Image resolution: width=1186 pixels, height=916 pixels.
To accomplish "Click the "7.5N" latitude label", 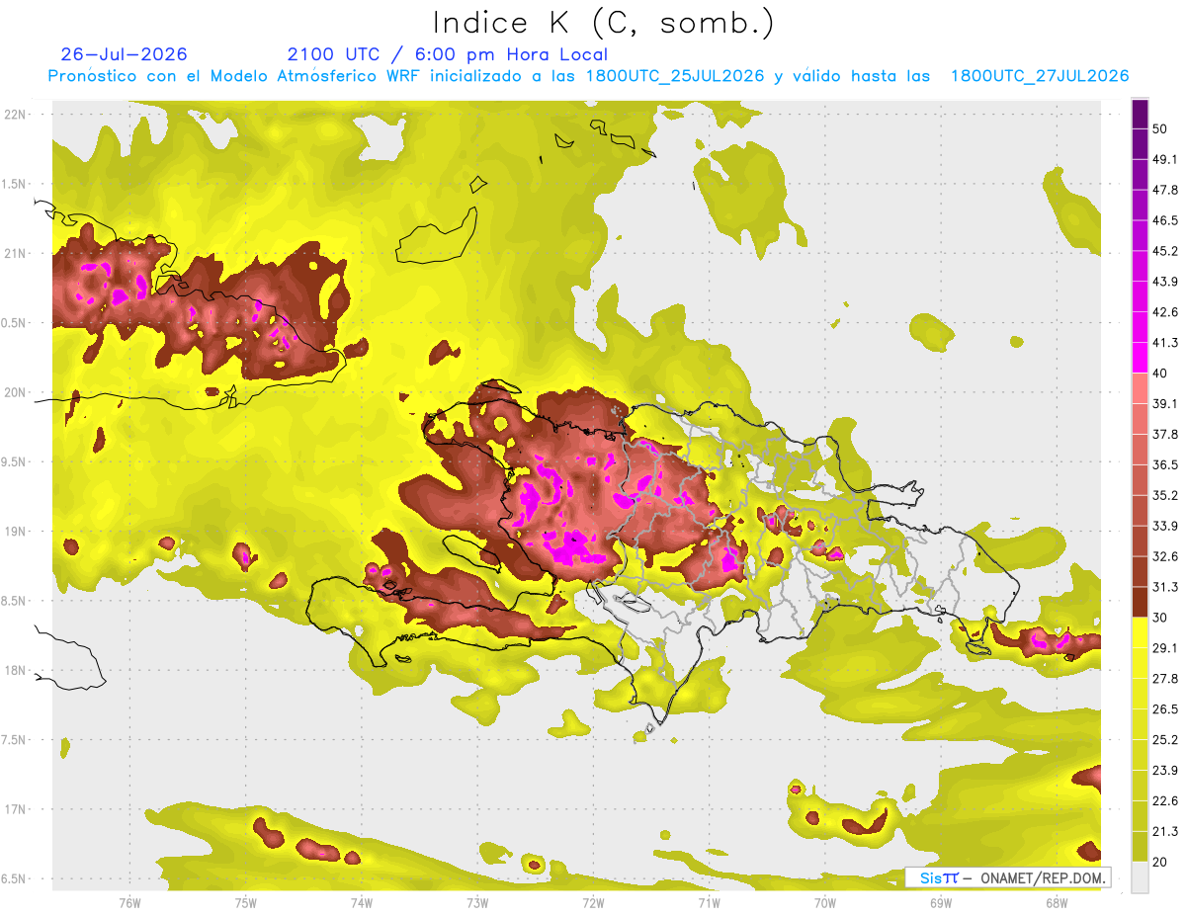I will click(15, 740).
